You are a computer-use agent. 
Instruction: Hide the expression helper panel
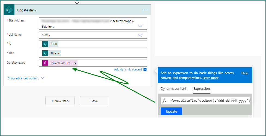click(245, 73)
